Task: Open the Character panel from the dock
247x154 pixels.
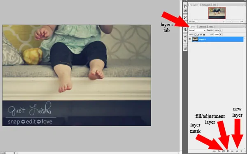Action: point(185,37)
